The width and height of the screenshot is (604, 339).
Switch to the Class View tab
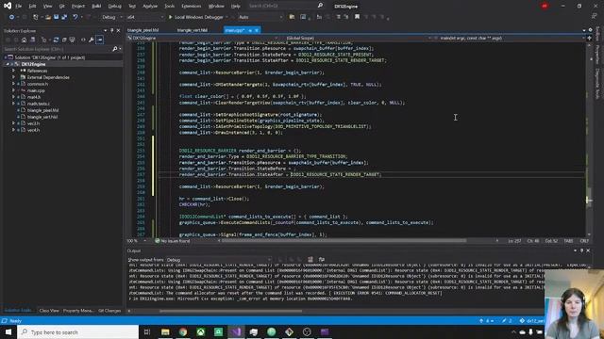(49, 311)
